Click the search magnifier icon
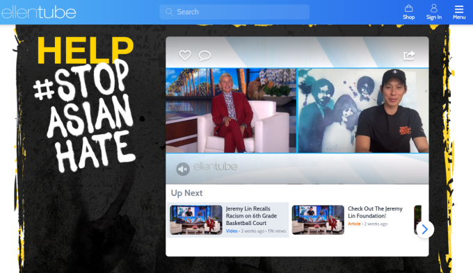The height and width of the screenshot is (273, 473). [169, 12]
